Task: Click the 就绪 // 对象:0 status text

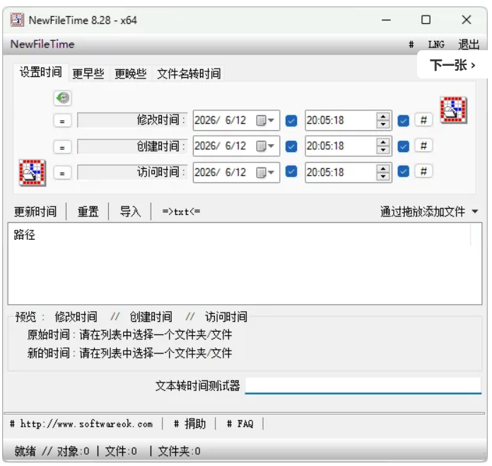Action: pos(52,451)
